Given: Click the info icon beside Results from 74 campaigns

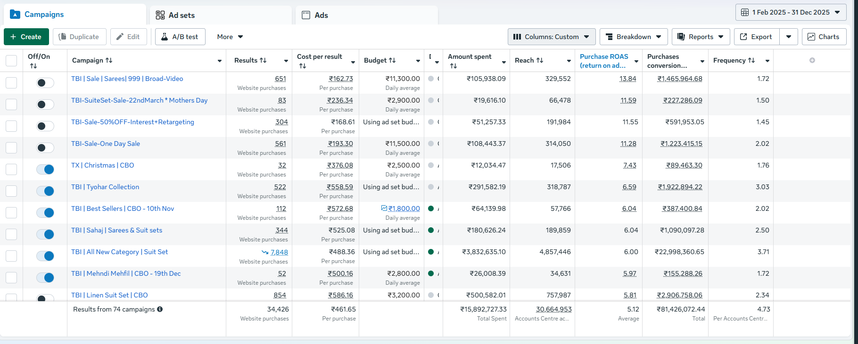Looking at the screenshot, I should pos(160,309).
